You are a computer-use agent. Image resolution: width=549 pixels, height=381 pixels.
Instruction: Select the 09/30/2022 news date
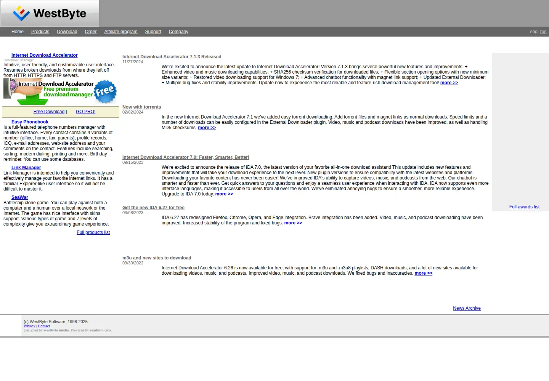[133, 263]
